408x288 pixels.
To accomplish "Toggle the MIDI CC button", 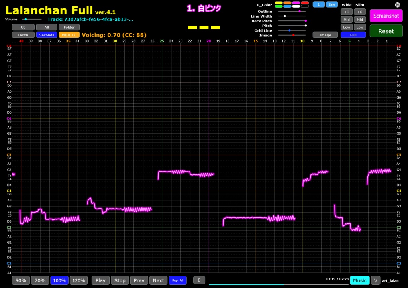I will pyautogui.click(x=69, y=35).
